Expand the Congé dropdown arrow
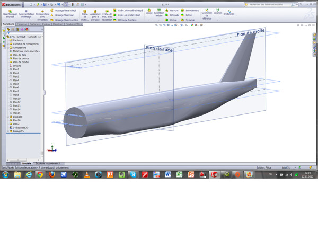This screenshot has height=248, width=318. tap(149, 21)
